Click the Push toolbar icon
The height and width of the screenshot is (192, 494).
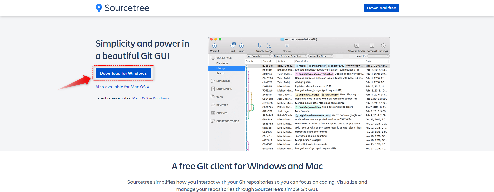(x=241, y=46)
